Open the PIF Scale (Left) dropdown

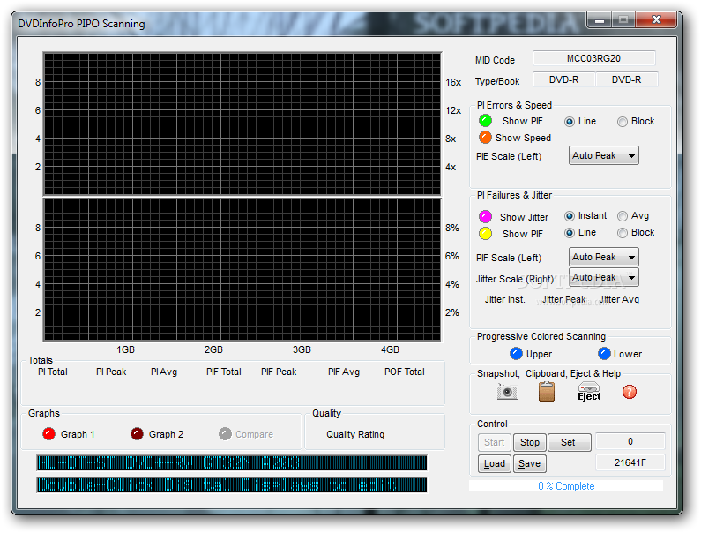(x=603, y=258)
